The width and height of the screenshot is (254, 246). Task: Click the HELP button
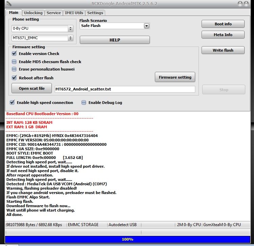pos(115,40)
